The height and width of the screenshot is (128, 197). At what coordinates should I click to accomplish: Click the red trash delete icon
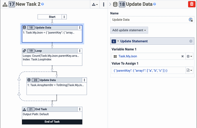click(x=192, y=4)
